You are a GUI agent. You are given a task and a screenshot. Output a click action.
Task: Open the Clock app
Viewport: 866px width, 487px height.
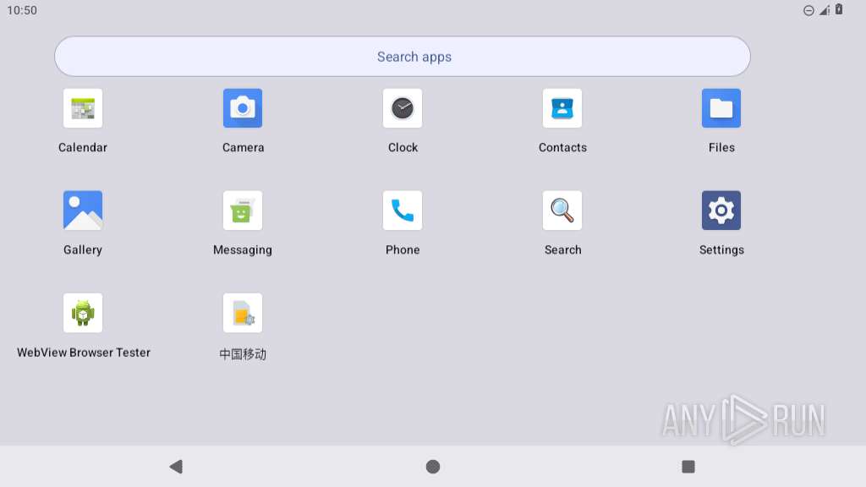pos(403,108)
